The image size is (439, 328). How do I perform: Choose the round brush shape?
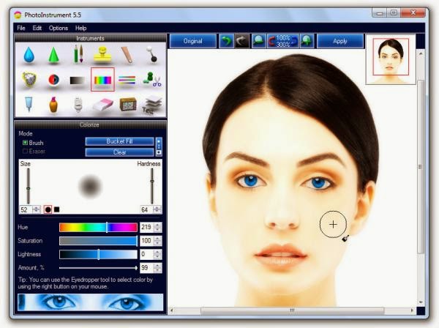tap(48, 209)
